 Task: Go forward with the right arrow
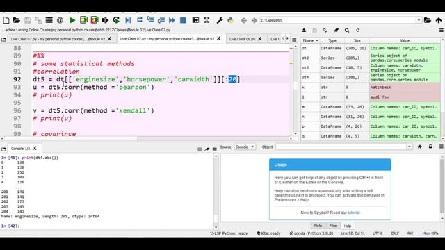(x=254, y=20)
